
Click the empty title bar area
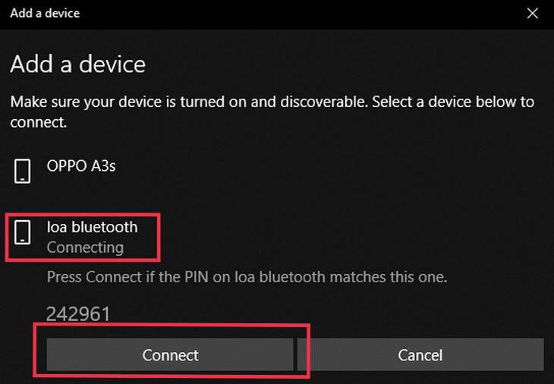tap(304, 13)
